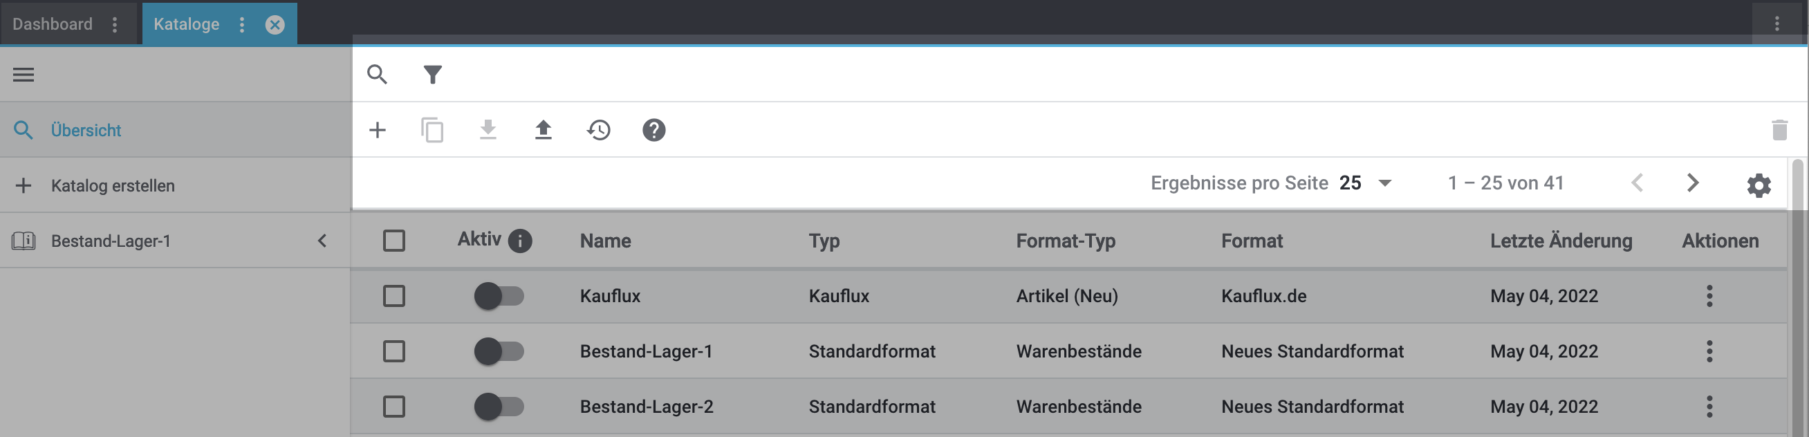
Task: Collapse the Bestand-Lager-1 sidebar chevron
Action: tap(322, 241)
